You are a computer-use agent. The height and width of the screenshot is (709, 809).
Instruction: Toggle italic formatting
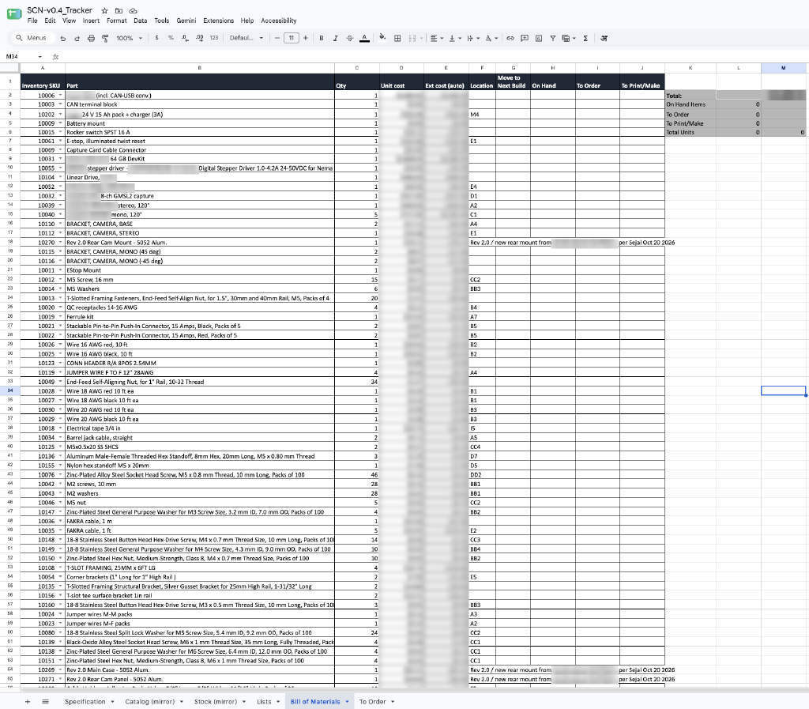(336, 38)
